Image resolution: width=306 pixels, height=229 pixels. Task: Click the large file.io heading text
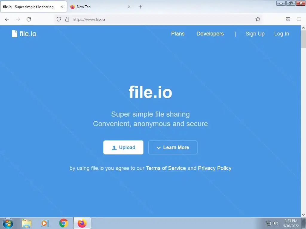point(150,92)
